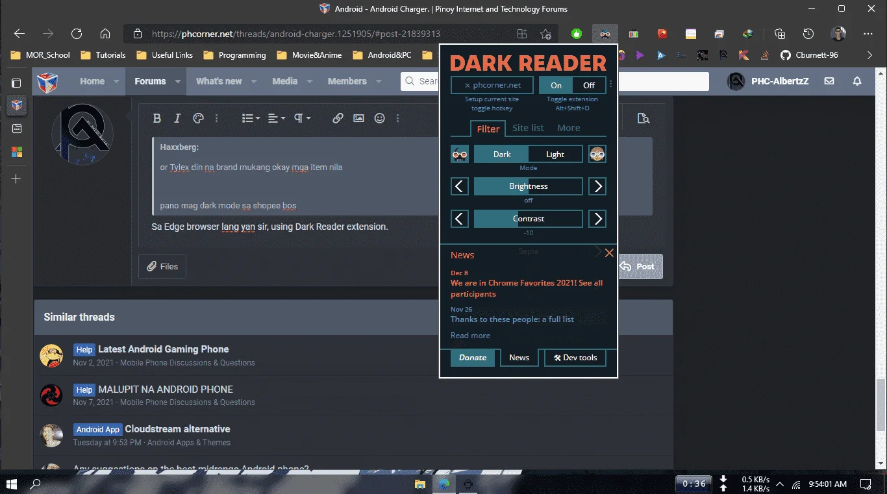Decrease Brightness with left arrow
The image size is (887, 494).
point(460,186)
